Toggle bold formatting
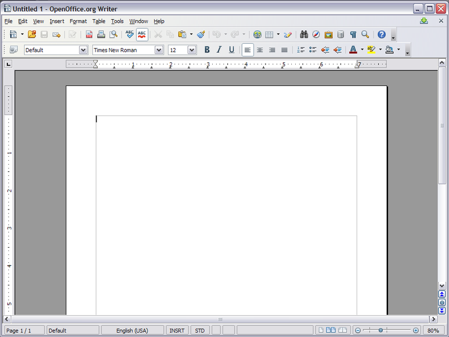Image resolution: width=449 pixels, height=337 pixels. click(207, 49)
